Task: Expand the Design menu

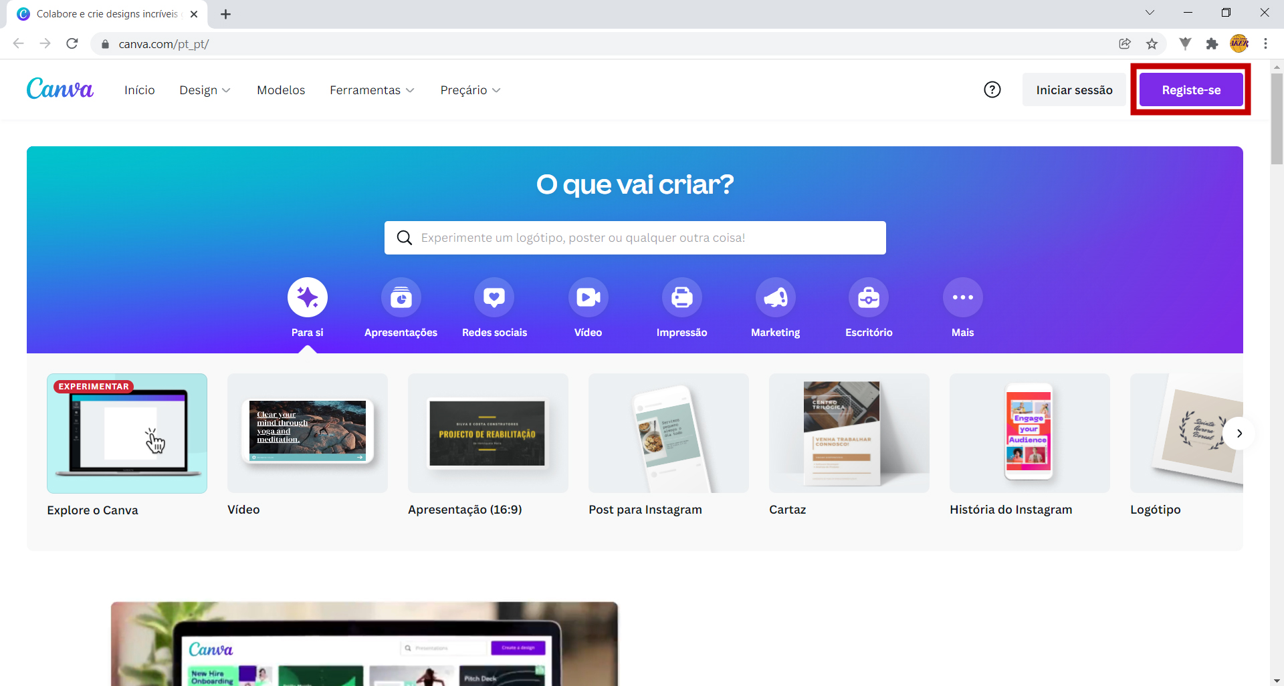Action: 205,90
